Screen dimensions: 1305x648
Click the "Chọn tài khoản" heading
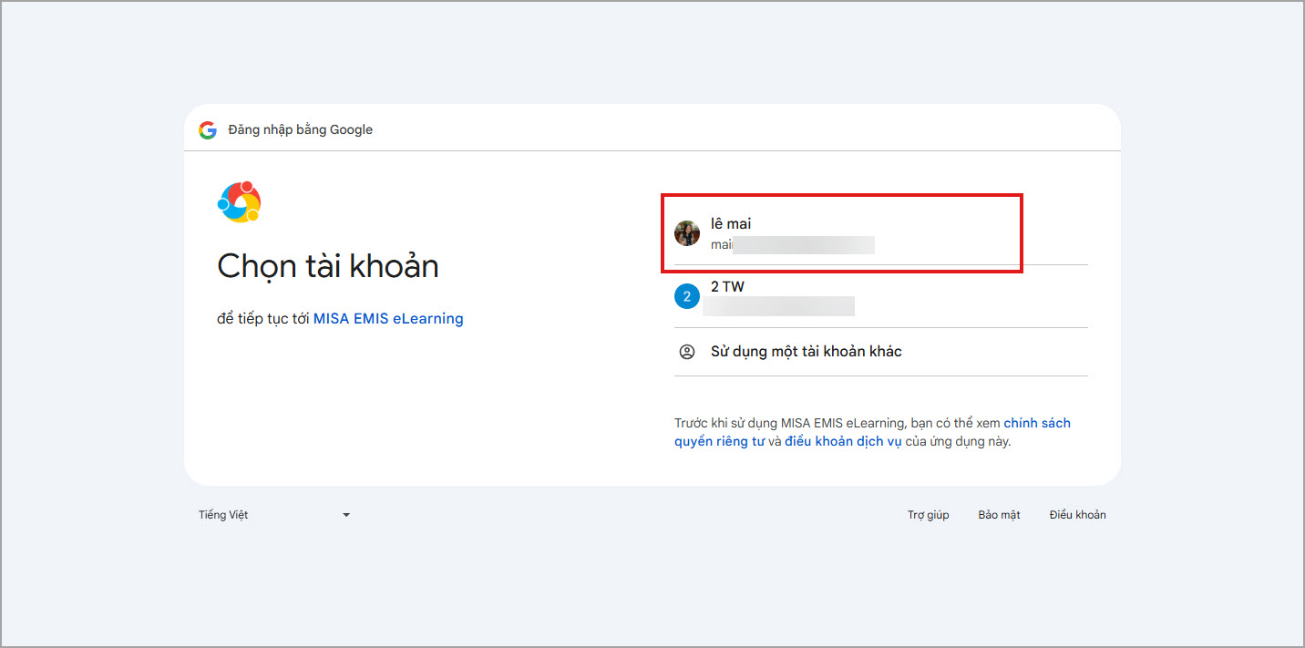(x=328, y=266)
